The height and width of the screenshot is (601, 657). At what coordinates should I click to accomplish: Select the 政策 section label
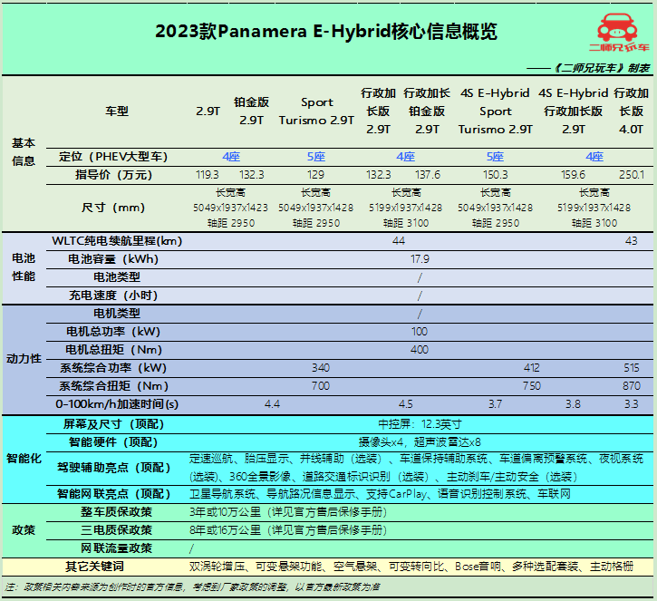pyautogui.click(x=24, y=530)
